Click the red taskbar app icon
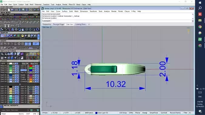The image size is (205, 115). [x=200, y=14]
